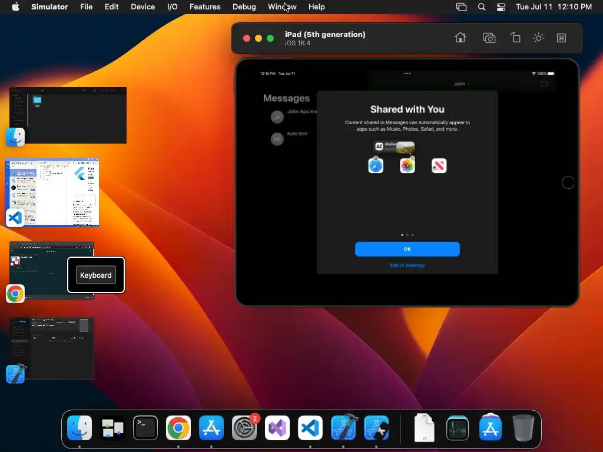The image size is (603, 452).
Task: Tap the Safari icon in Shared with You
Action: coord(376,165)
